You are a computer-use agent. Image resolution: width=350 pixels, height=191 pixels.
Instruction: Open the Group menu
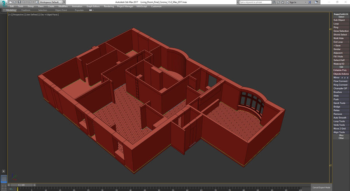coord(31,6)
